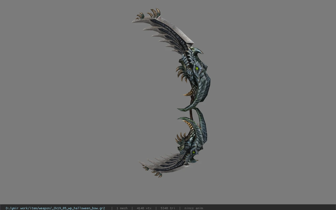Click the '5348 tri' triangle count
This screenshot has width=336, height=210.
(x=168, y=208)
